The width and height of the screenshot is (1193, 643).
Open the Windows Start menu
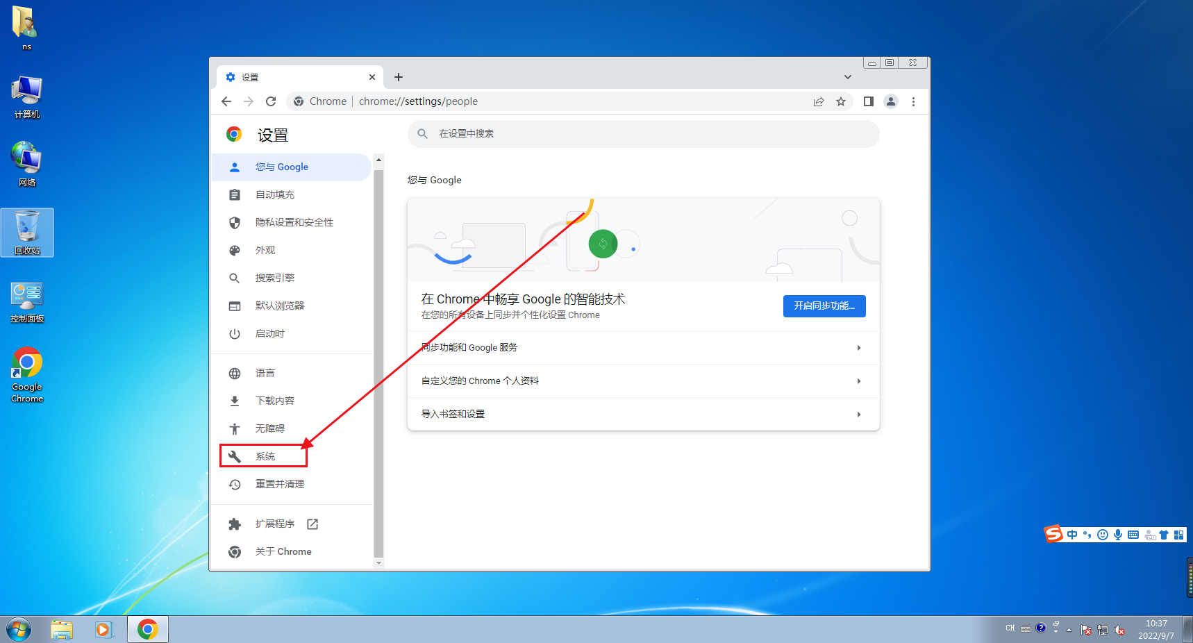19,630
